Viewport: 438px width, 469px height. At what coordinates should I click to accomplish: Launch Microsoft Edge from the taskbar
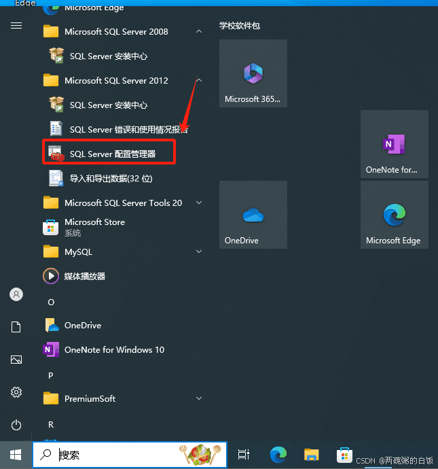(278, 455)
